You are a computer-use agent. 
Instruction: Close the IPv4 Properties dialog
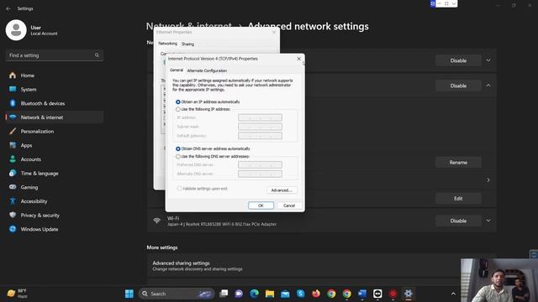click(299, 59)
